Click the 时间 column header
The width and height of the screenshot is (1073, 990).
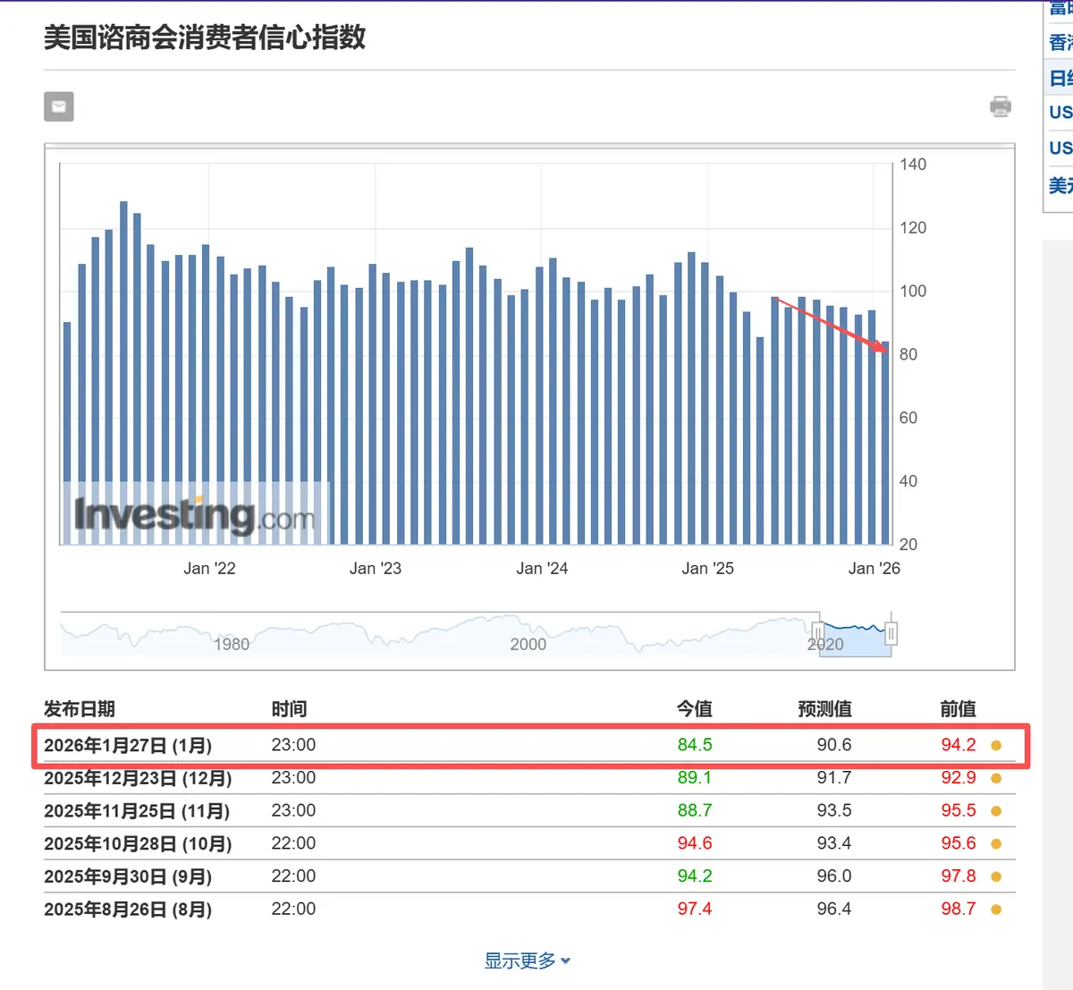(289, 709)
